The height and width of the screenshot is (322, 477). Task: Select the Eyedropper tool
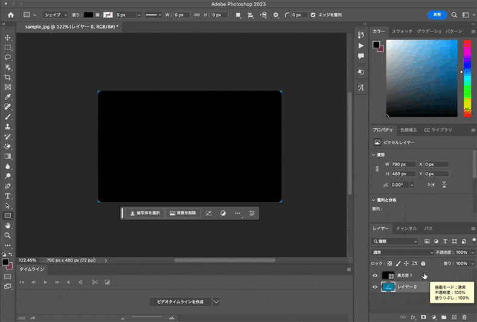tap(8, 97)
